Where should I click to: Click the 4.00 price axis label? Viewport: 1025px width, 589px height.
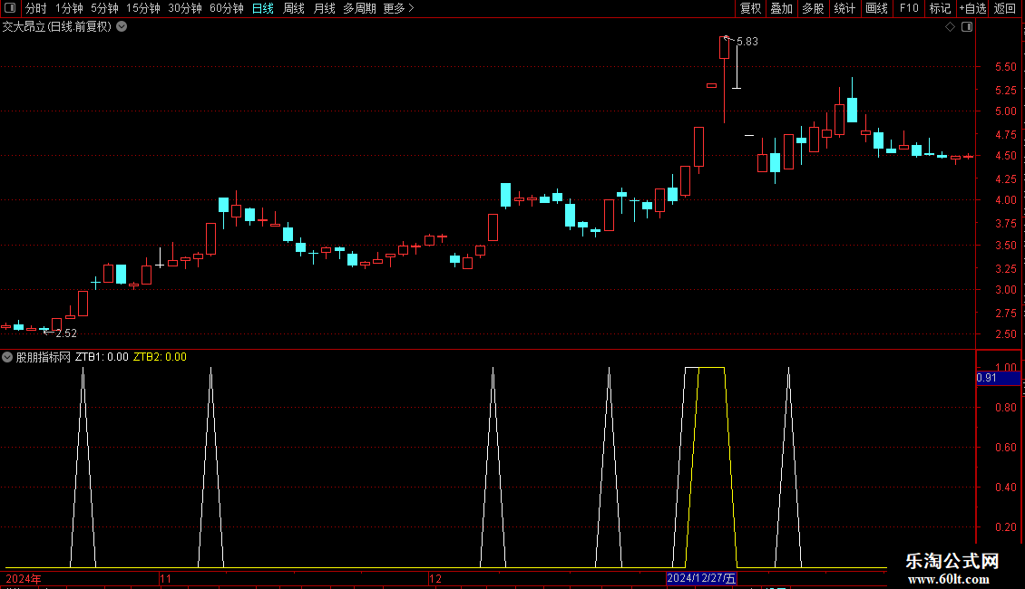[x=1006, y=200]
